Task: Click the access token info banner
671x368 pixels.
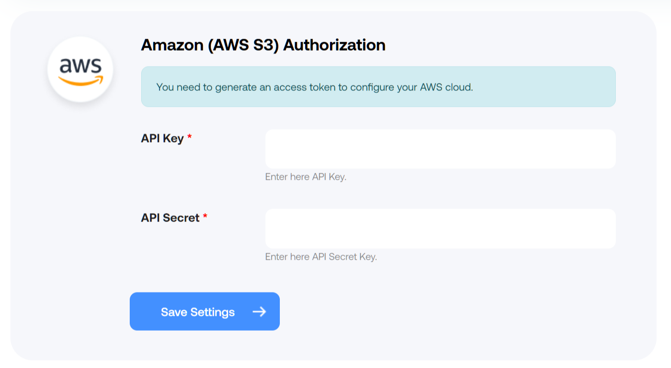Action: (378, 87)
